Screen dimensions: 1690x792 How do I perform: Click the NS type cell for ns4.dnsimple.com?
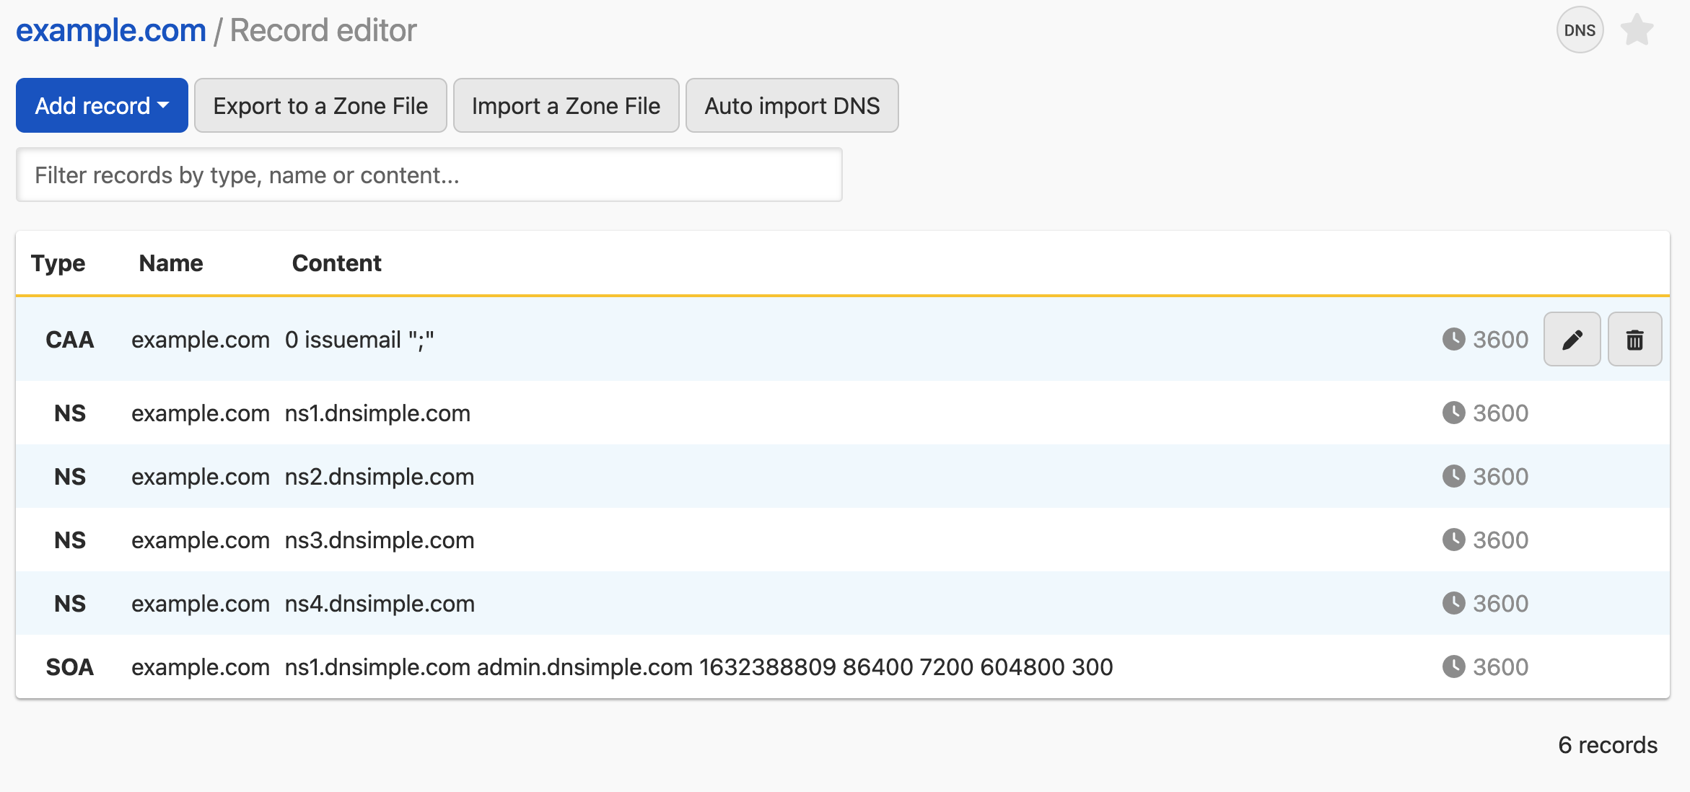[70, 603]
